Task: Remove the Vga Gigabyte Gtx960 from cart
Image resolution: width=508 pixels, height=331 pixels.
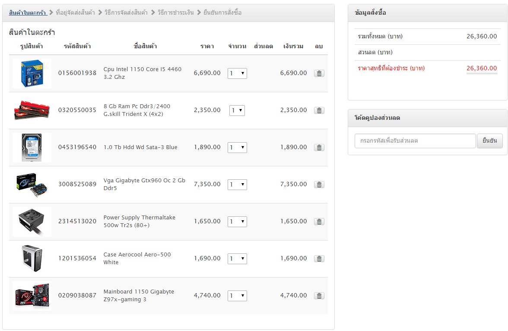Action: point(319,184)
